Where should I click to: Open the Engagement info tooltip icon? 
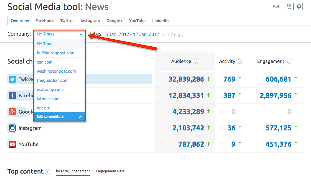[x=290, y=61]
